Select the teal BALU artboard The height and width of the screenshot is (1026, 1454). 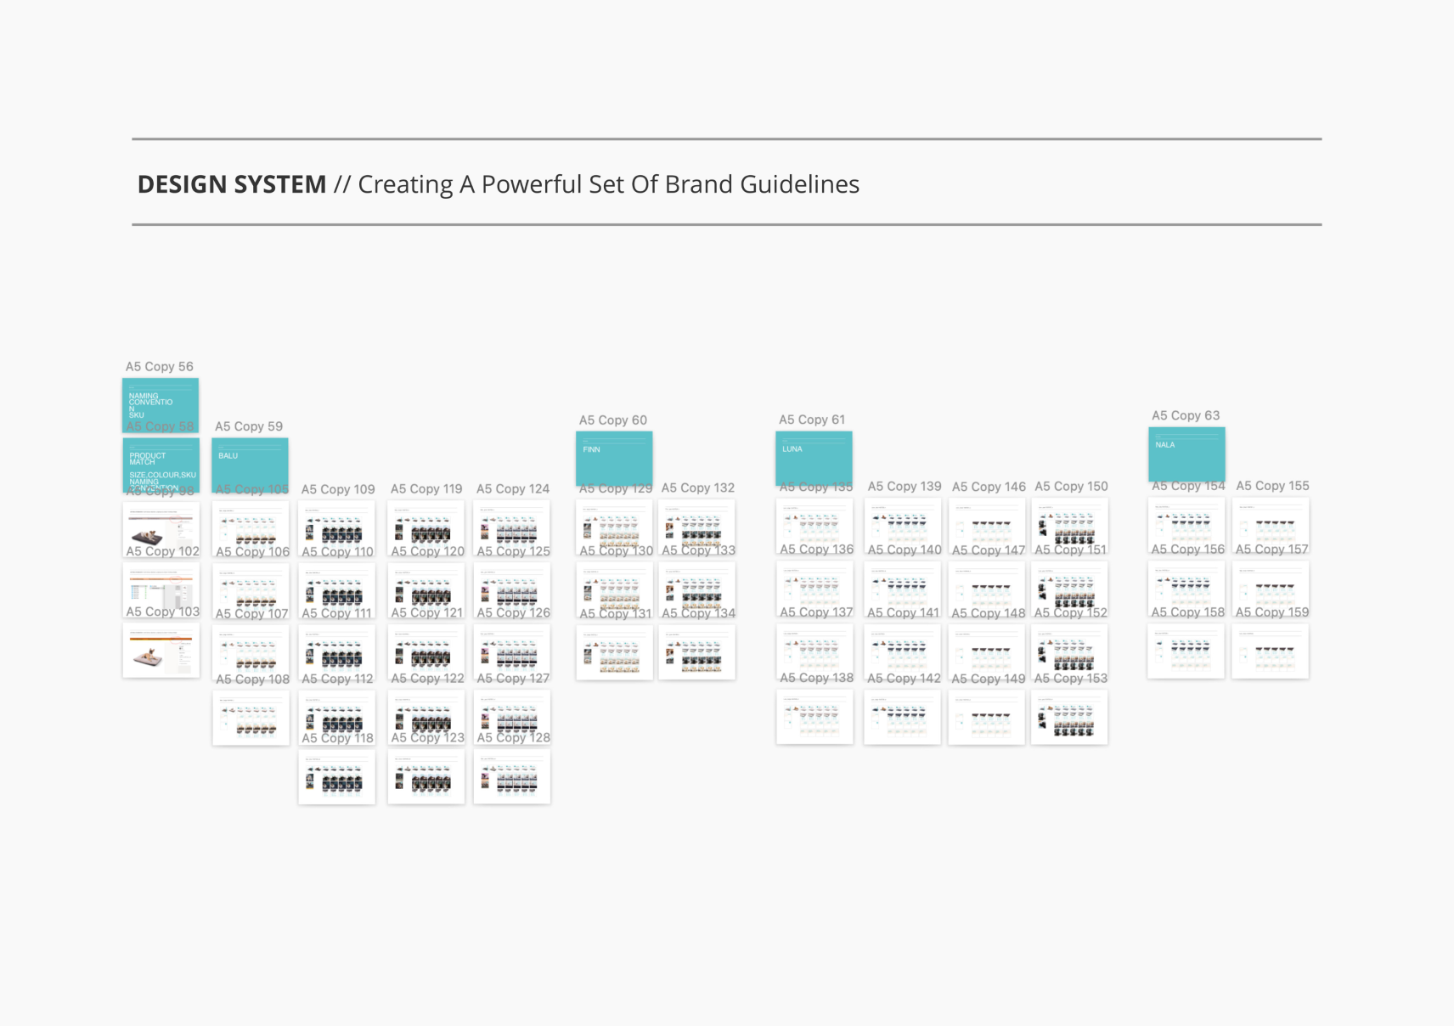click(250, 463)
